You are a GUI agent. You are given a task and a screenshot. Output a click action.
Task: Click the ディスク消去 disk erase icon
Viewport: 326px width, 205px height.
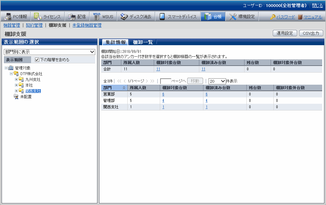pos(124,17)
